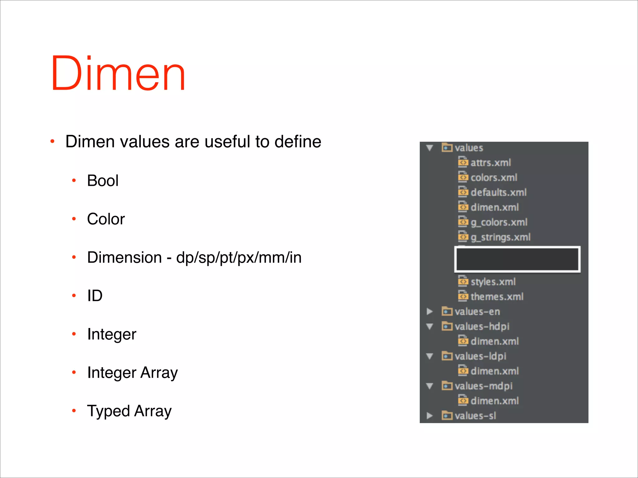638x478 pixels.
Task: Click the values-en folder icon
Action: point(447,311)
